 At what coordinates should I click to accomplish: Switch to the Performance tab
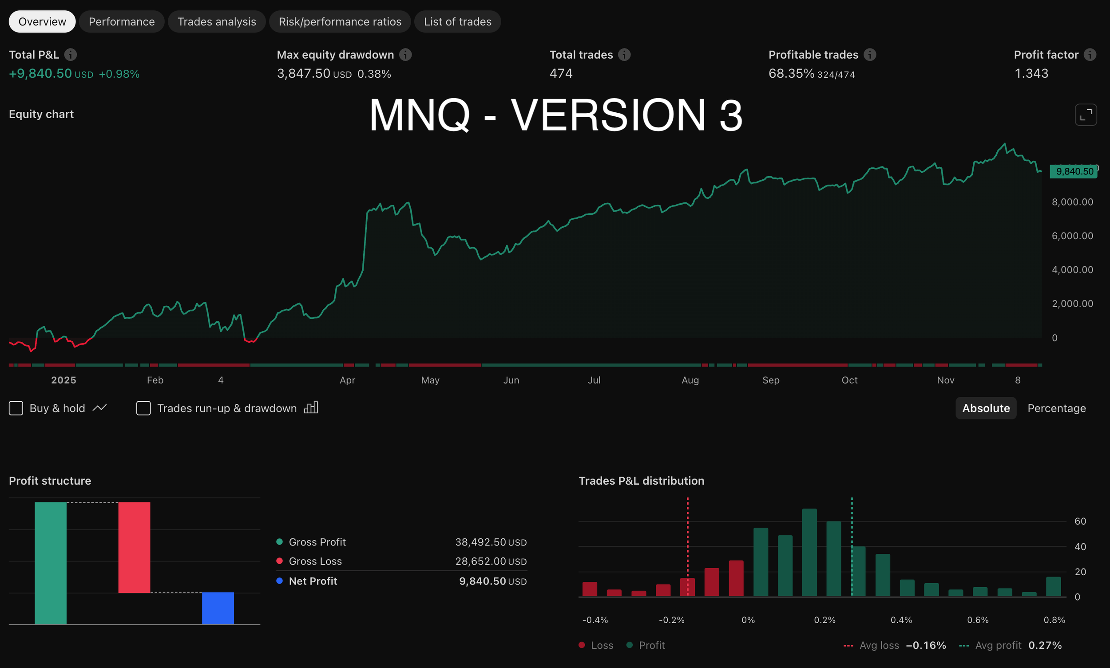pos(121,21)
